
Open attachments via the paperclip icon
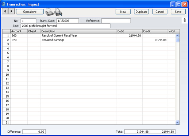click(x=185, y=20)
